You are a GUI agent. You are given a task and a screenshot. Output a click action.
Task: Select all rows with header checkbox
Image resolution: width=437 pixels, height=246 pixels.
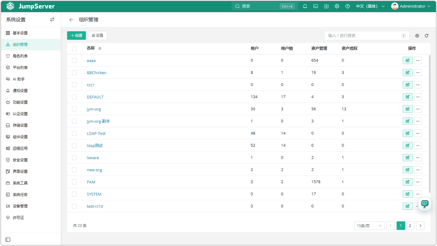(x=74, y=49)
